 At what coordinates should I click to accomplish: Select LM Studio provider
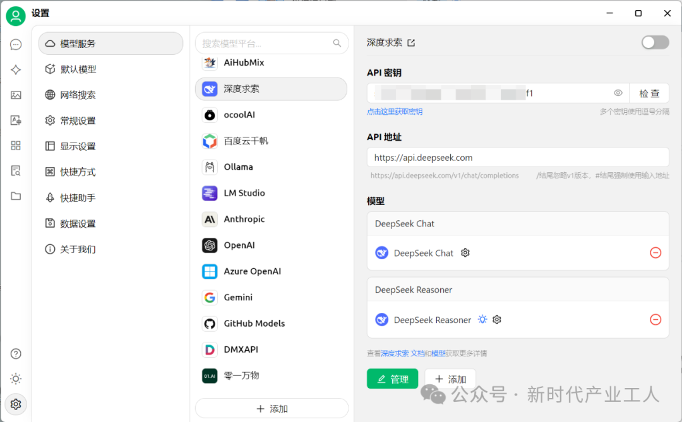click(271, 193)
